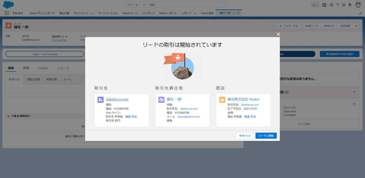The image size is (365, 178).
Task: Open the Pardot メール nav tab
Action: pos(130,13)
